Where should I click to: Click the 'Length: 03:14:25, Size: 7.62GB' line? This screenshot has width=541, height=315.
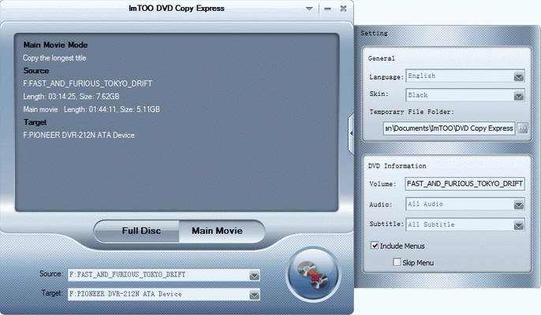pos(71,97)
